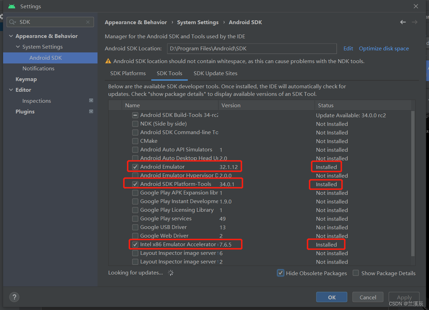
Task: Select the SDK Tools tab
Action: coord(170,73)
